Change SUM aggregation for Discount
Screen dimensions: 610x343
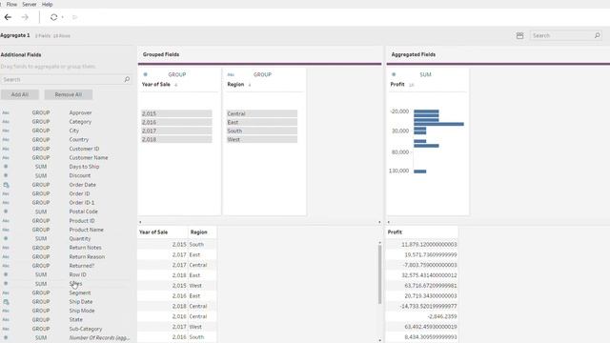(x=41, y=175)
